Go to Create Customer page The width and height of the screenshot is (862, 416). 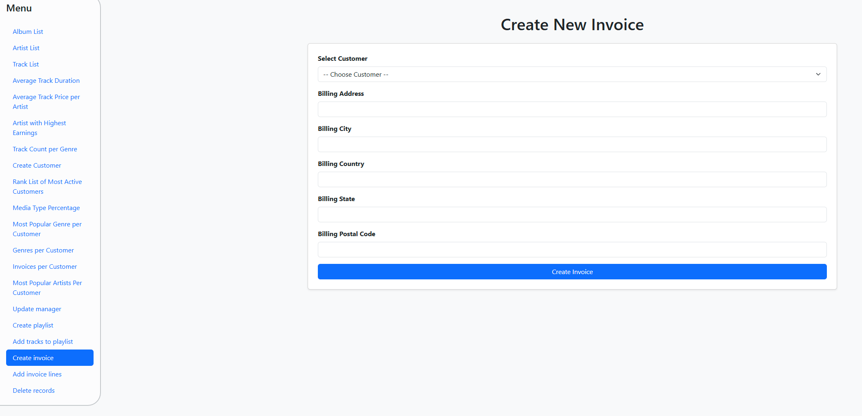[x=37, y=166]
